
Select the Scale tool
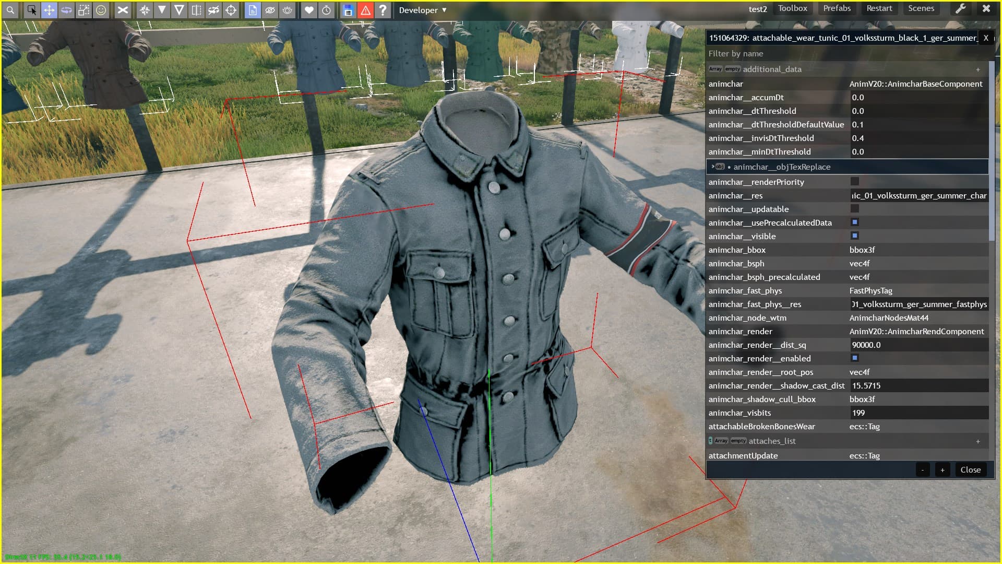pyautogui.click(x=83, y=9)
